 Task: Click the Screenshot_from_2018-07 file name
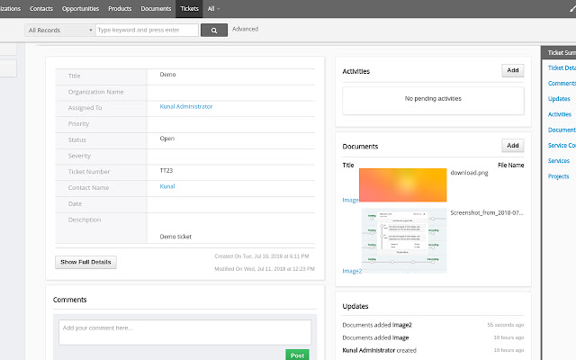pyautogui.click(x=487, y=212)
